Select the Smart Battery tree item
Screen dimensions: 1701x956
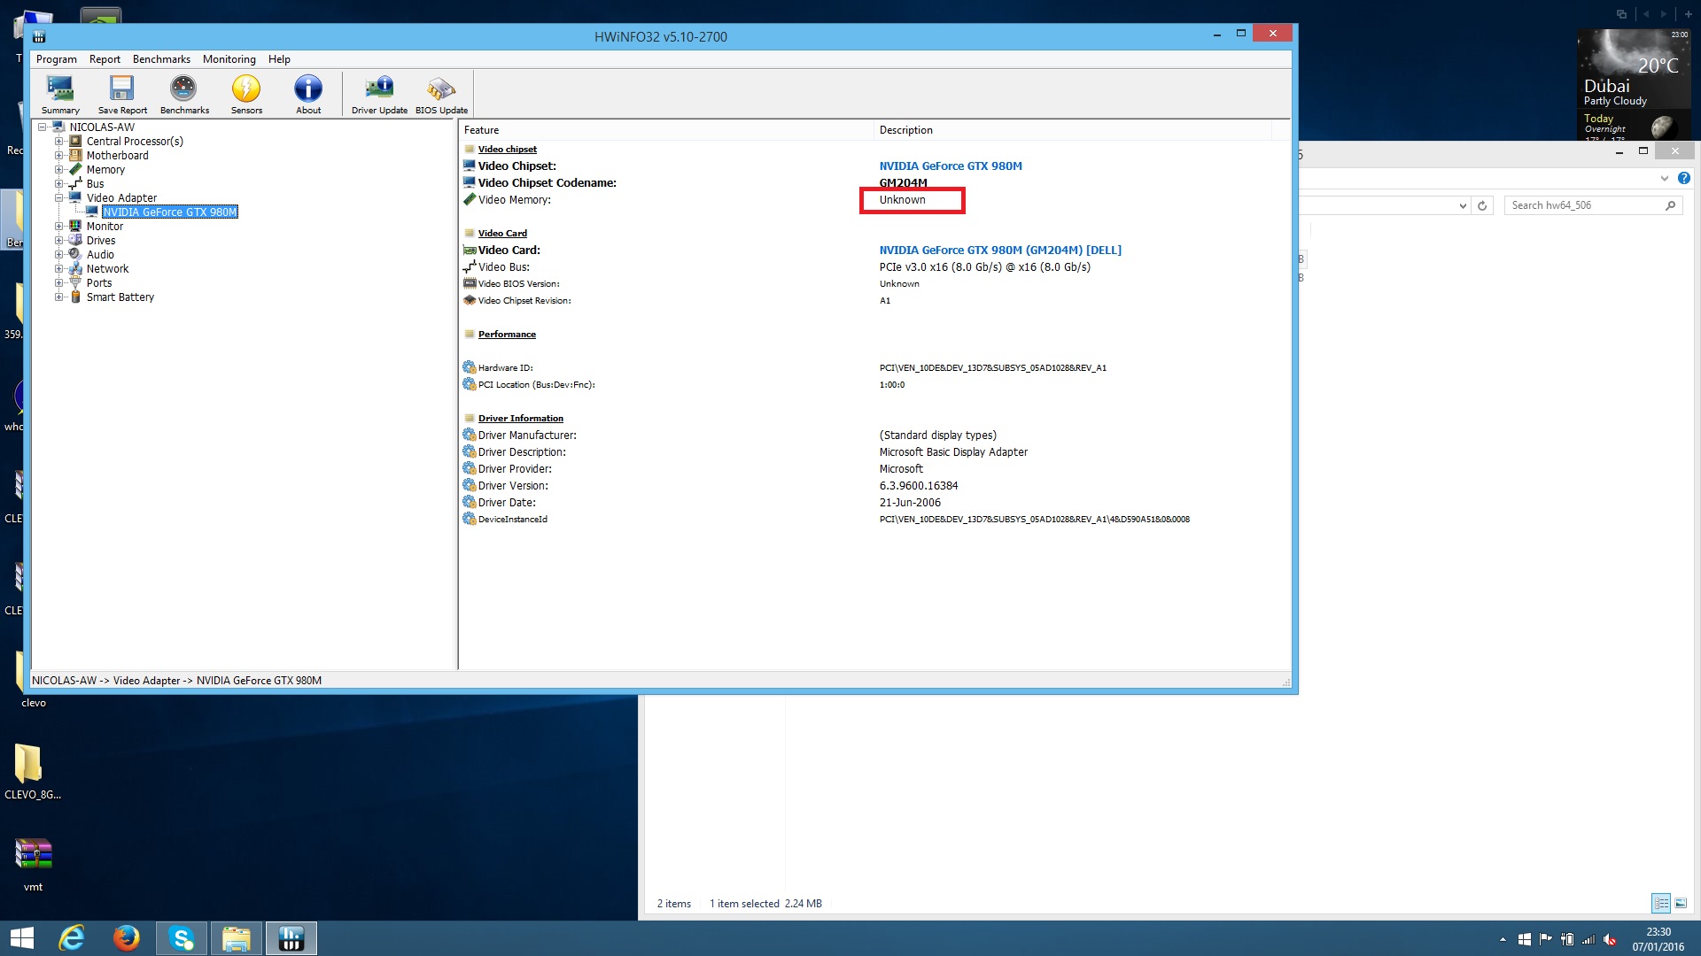[120, 297]
